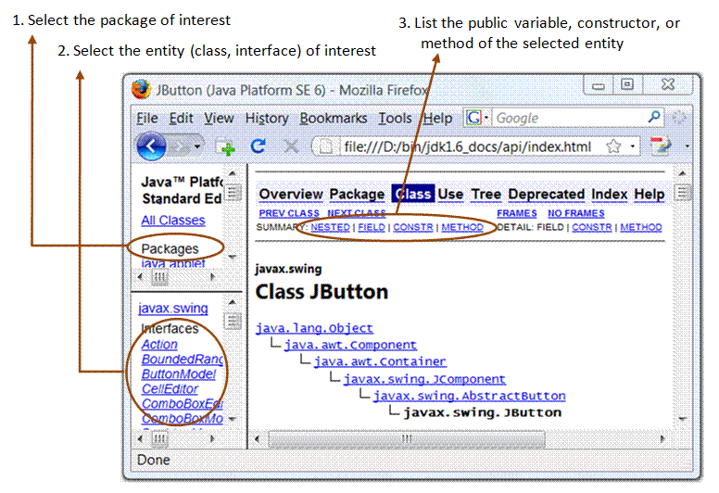Screen dimensions: 719x493
Task: Open the Tools menu
Action: (396, 118)
